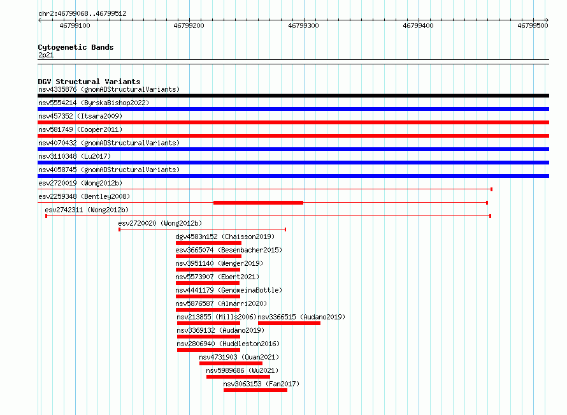Screen dimensions: 567x415
Task: Open the nsv4058745 (gnomADStructuralVariants) label
Action: tap(109, 170)
